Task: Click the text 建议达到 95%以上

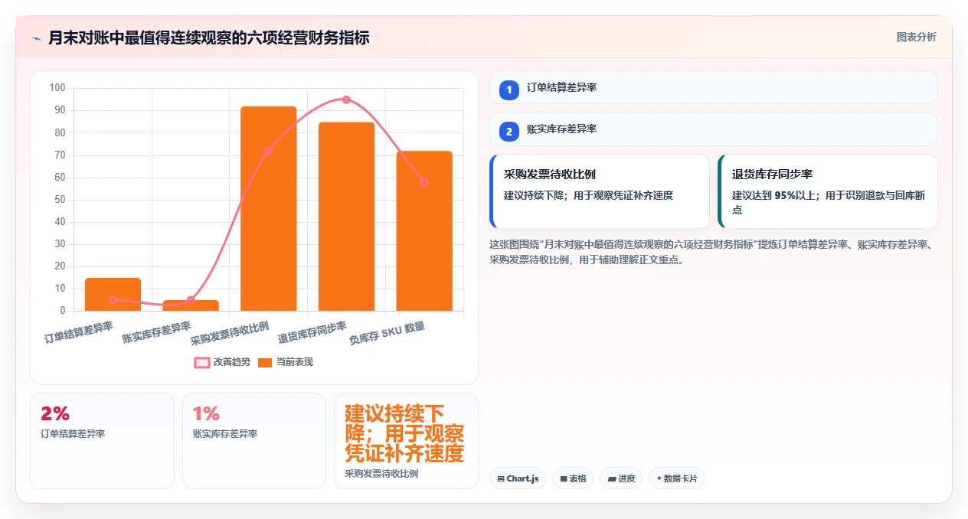Action: [775, 195]
